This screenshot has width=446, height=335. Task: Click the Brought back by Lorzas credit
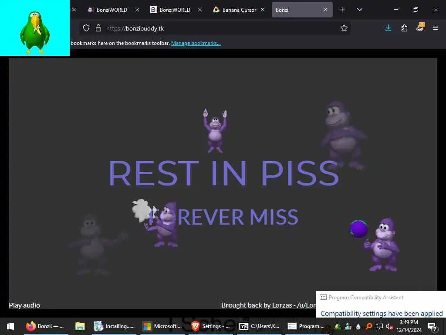pos(268,305)
